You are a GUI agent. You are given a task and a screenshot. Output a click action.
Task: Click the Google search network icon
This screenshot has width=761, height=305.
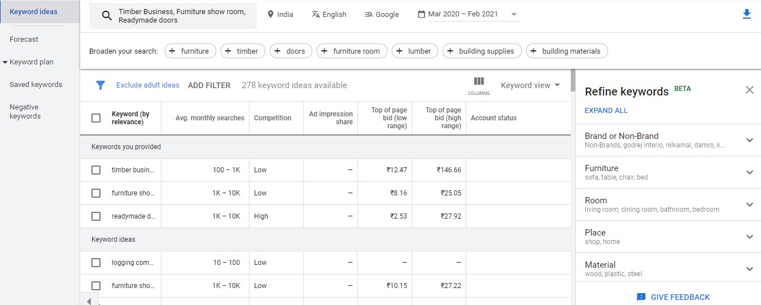[369, 14]
